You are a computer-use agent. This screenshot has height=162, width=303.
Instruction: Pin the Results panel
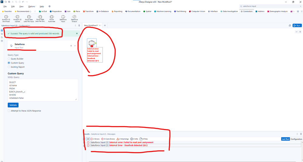[301, 134]
